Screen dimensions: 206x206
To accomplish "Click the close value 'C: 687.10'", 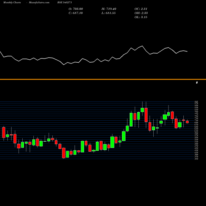I will point(76,13).
